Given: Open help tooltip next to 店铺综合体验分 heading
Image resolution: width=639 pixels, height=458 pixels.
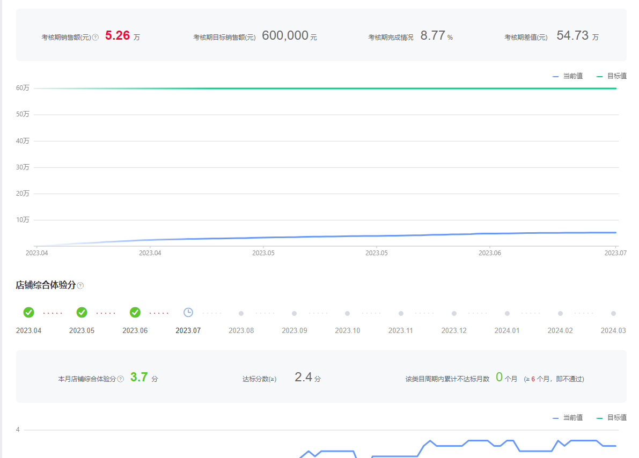Looking at the screenshot, I should coord(80,286).
